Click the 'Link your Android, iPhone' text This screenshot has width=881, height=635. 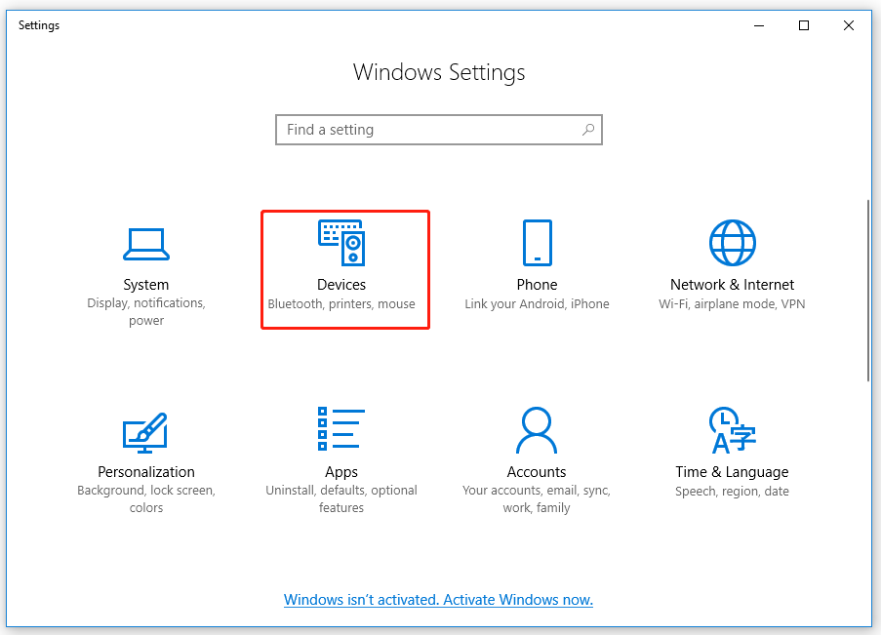click(537, 303)
